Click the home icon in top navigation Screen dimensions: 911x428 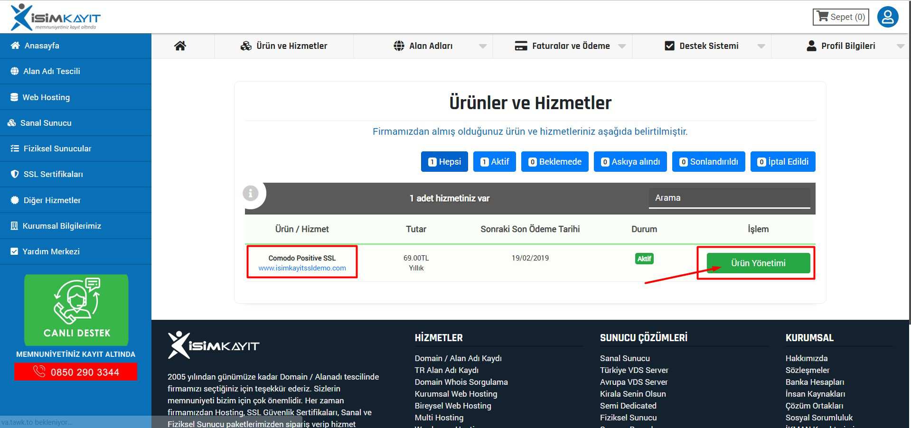[x=180, y=46]
